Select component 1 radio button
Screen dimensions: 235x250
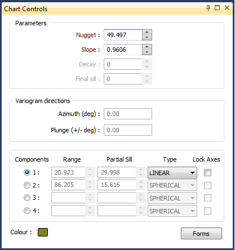coord(27,172)
